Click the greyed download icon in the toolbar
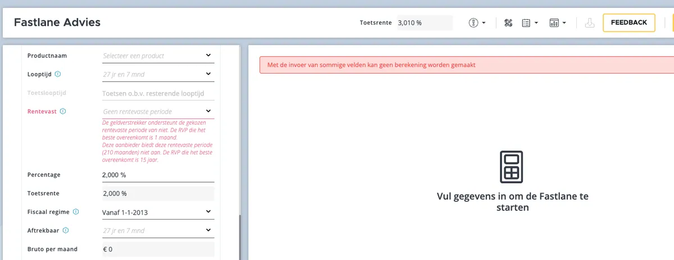Screen dimensions: 674x260 590,23
